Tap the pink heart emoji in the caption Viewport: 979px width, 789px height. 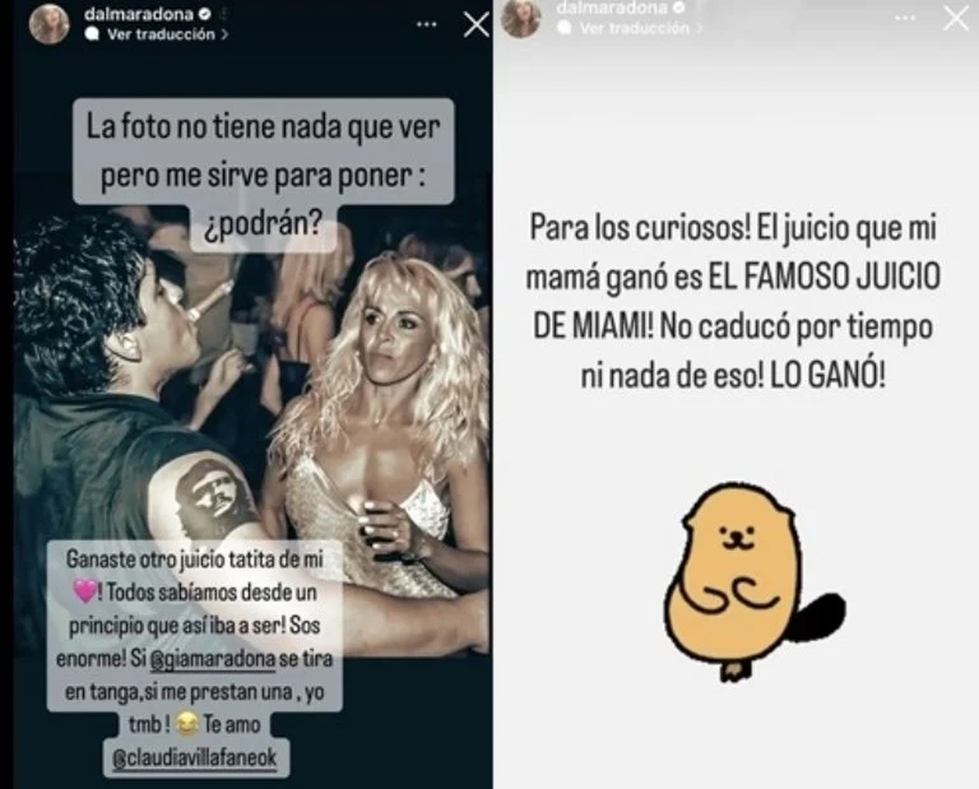(86, 593)
